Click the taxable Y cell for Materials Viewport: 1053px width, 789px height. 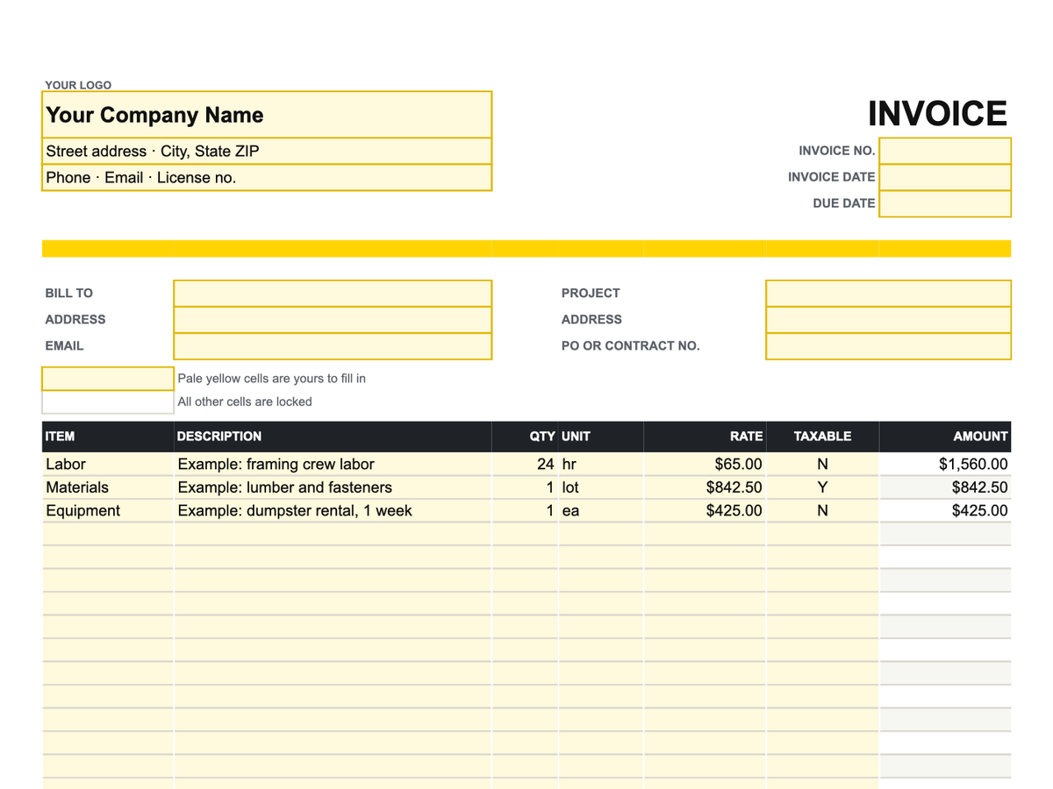point(822,487)
